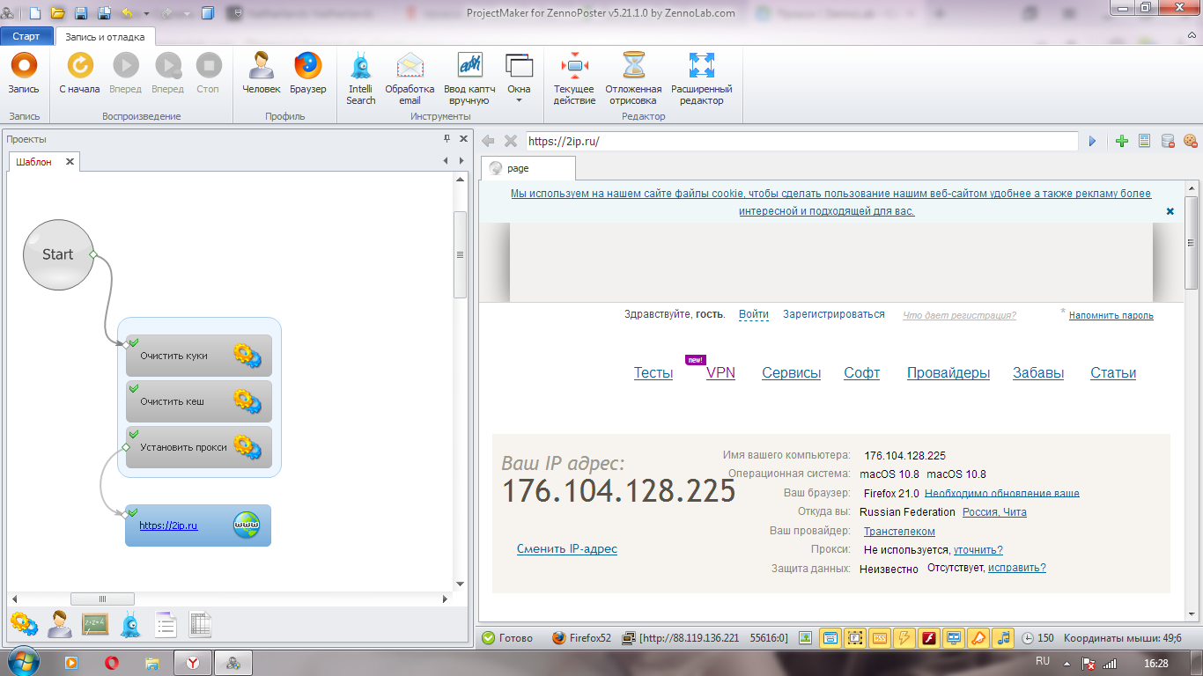The height and width of the screenshot is (676, 1203).
Task: Open gears actions palette at panel bottom
Action: 24,624
